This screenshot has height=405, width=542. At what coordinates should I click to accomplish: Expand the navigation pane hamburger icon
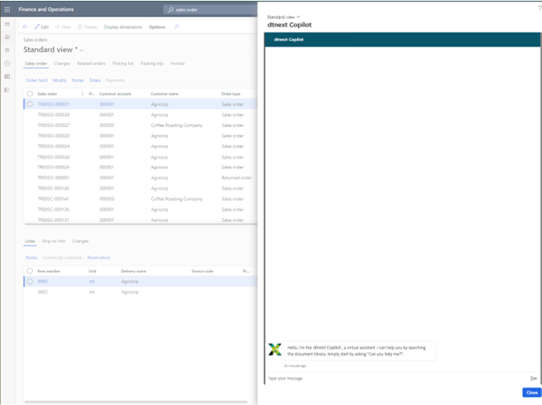pos(7,24)
